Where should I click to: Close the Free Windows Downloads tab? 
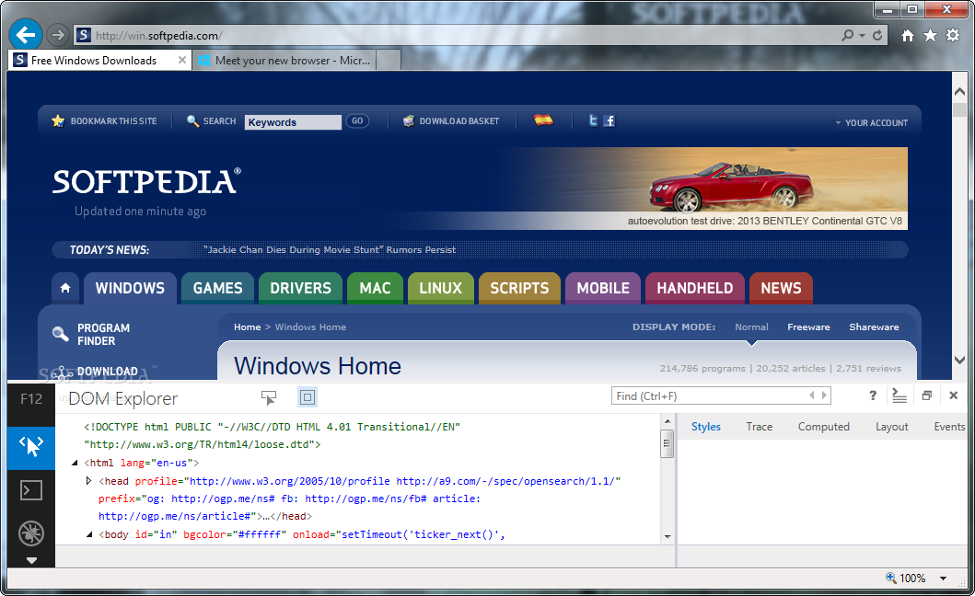point(182,61)
